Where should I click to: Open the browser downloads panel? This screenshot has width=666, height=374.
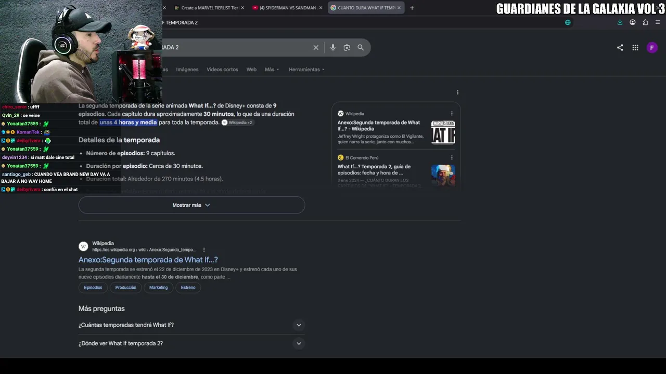(x=620, y=22)
